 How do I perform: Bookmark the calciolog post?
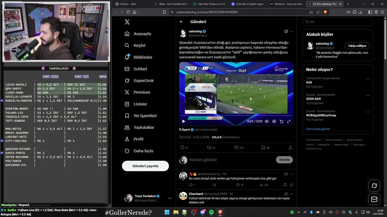(265, 148)
